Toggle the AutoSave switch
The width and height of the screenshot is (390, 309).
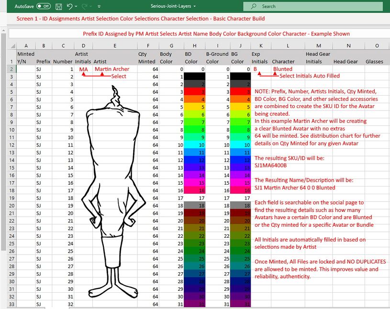point(44,6)
